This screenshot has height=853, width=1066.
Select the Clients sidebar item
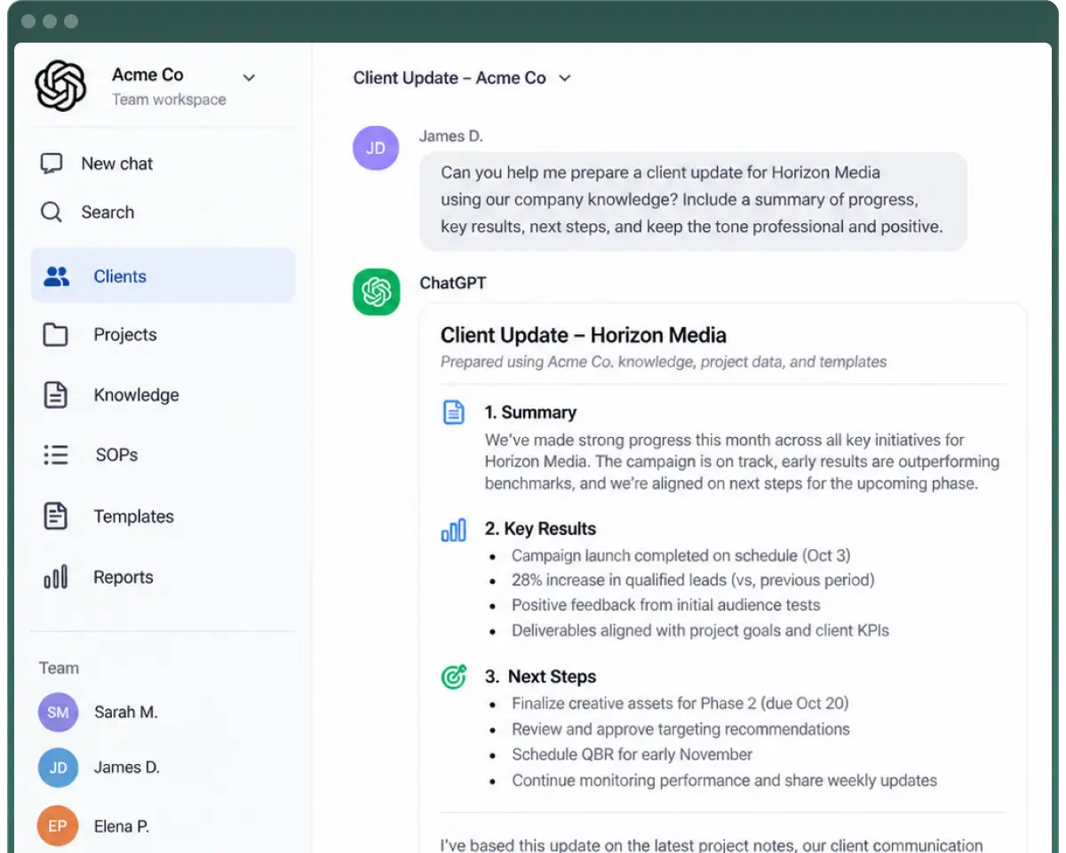pyautogui.click(x=163, y=275)
